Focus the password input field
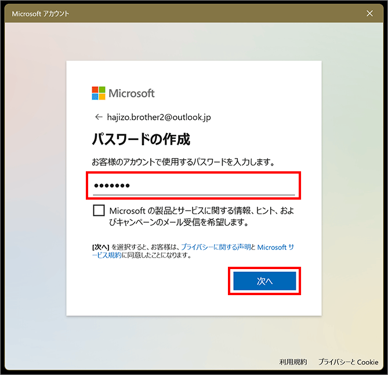The width and height of the screenshot is (388, 375). [194, 185]
